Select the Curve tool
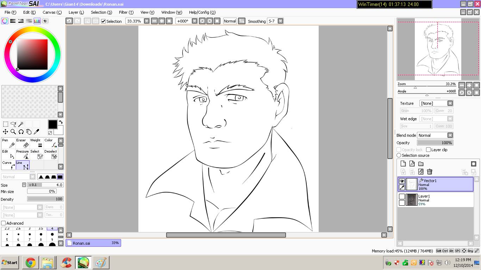The height and width of the screenshot is (270, 481). 8,165
